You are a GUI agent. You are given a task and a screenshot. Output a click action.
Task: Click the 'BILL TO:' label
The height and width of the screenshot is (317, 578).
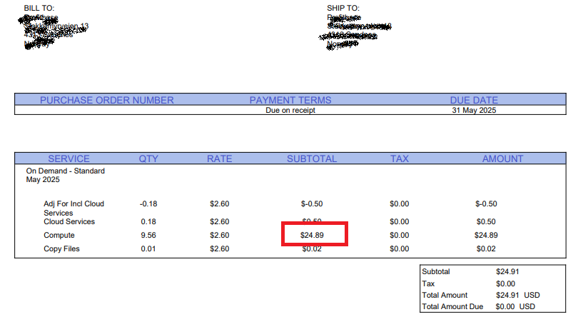[x=39, y=8]
